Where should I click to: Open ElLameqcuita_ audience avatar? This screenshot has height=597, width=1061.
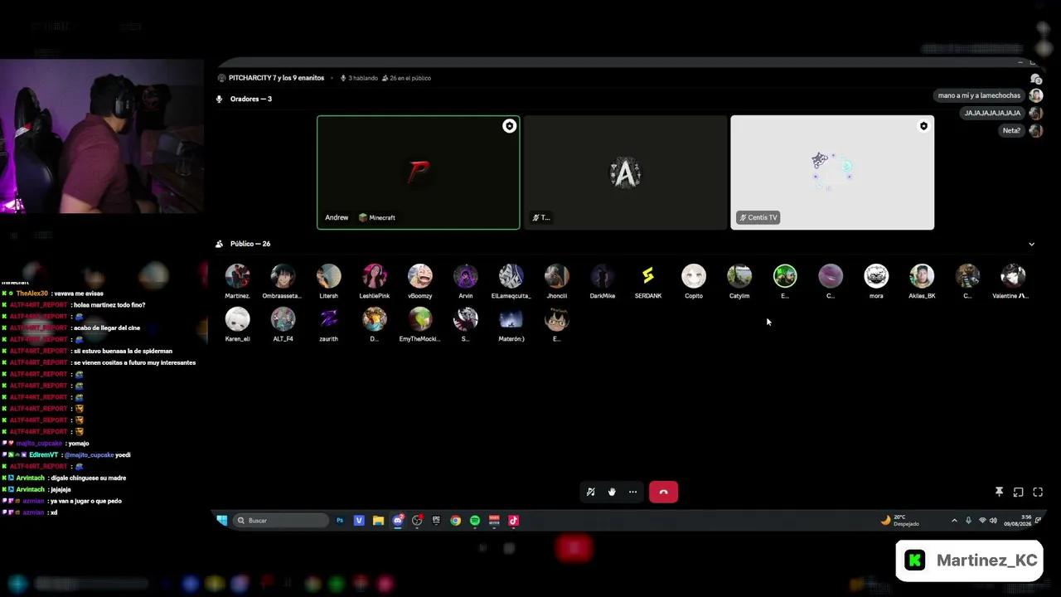tap(511, 276)
